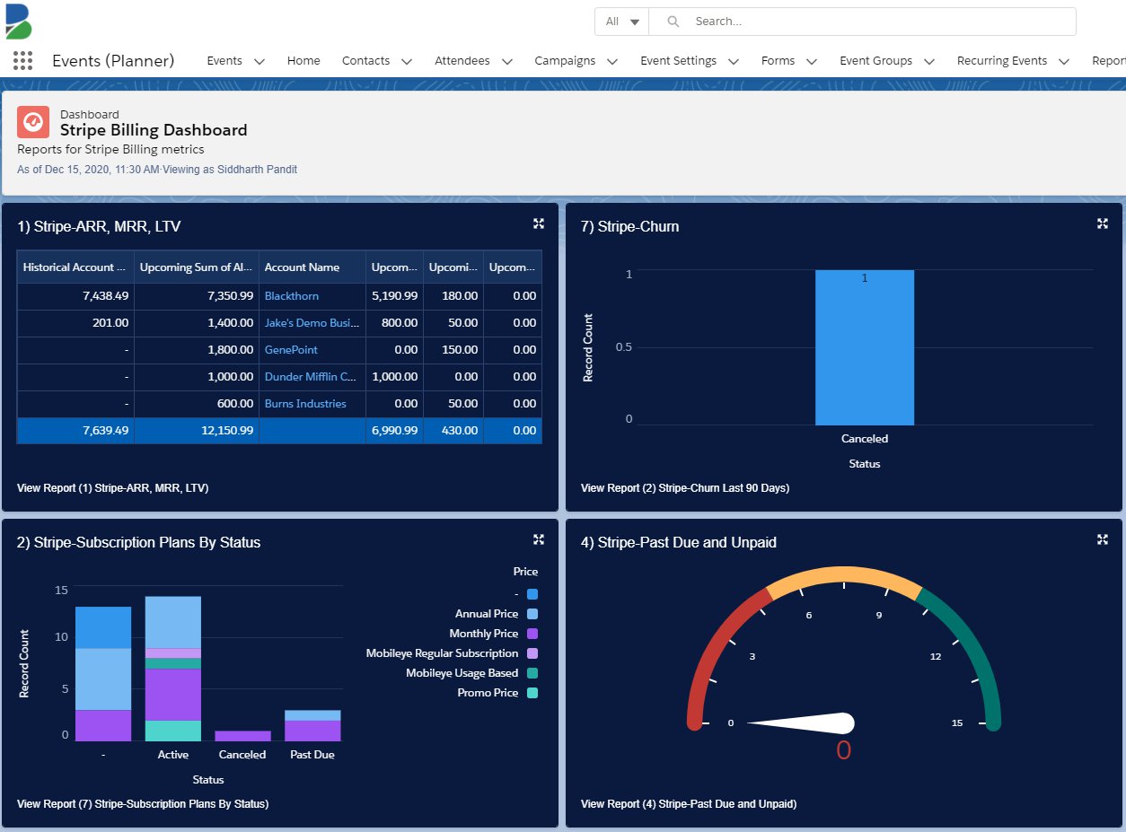The image size is (1126, 832).
Task: Open the Contacts tab dropdown chevron
Action: (x=407, y=61)
